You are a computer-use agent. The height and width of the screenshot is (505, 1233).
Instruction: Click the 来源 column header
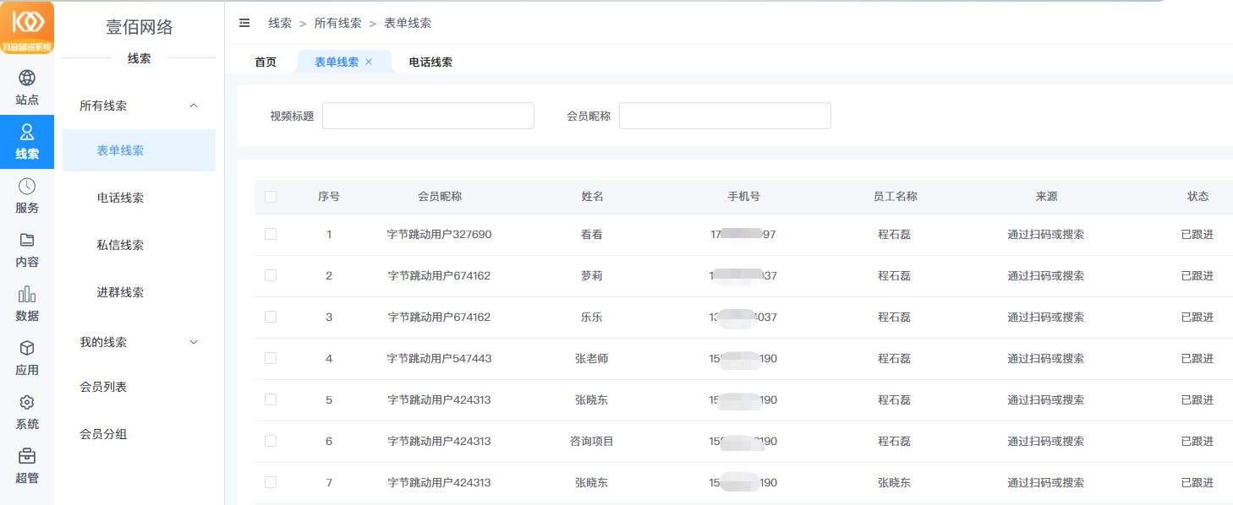(1046, 197)
